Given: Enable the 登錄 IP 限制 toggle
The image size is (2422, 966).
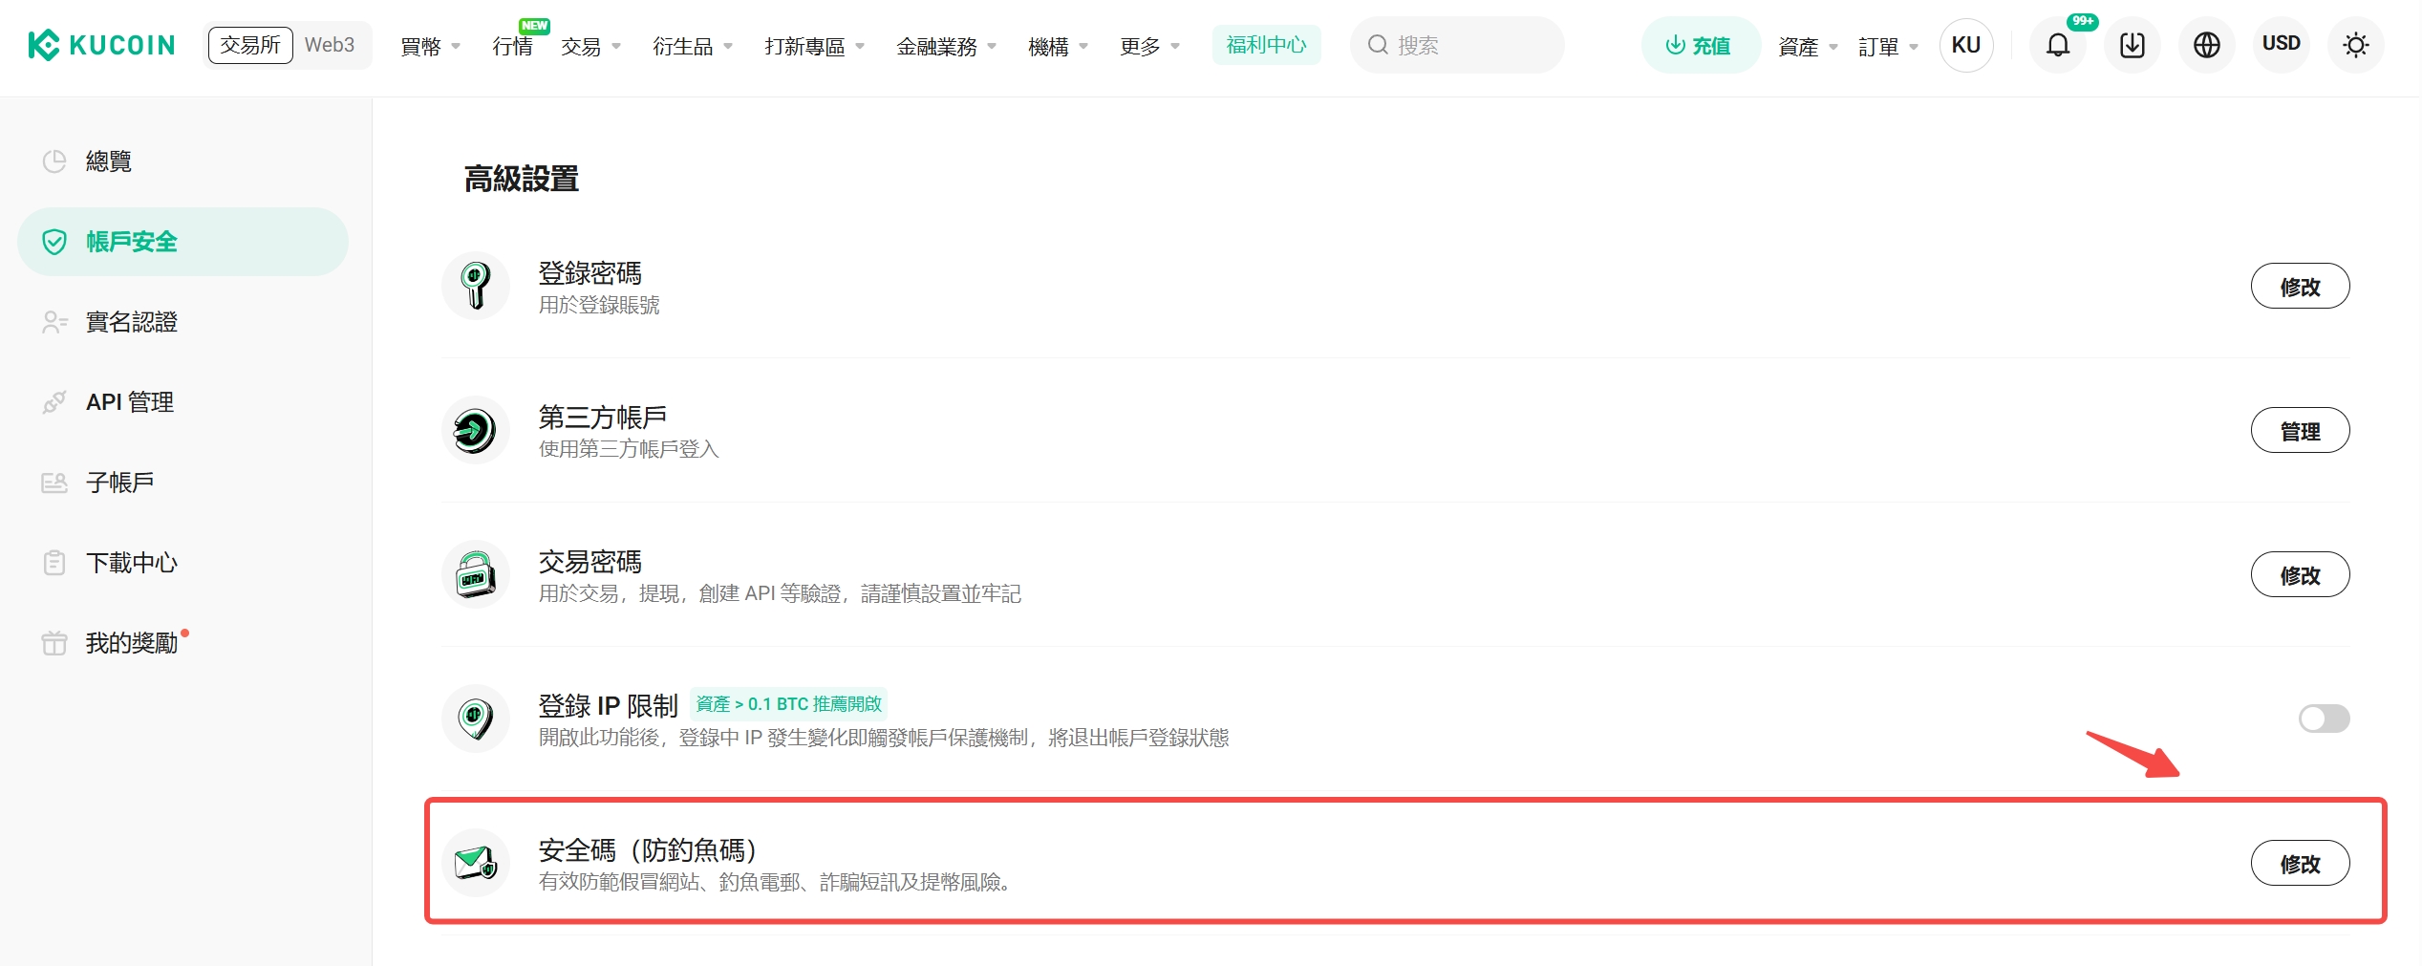Looking at the screenshot, I should pyautogui.click(x=2323, y=719).
